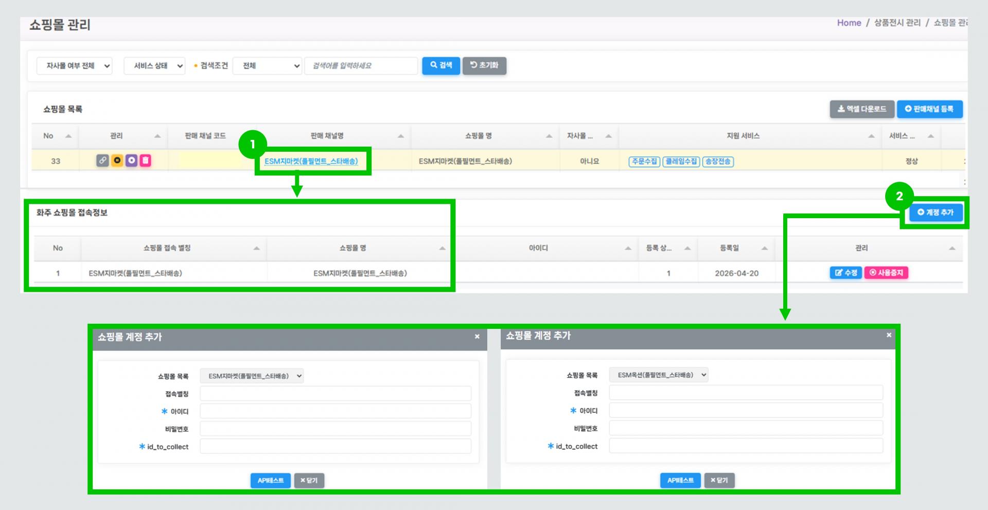Screen dimensions: 988x510
Task: Open 서비스 상태 dropdown
Action: 154,66
